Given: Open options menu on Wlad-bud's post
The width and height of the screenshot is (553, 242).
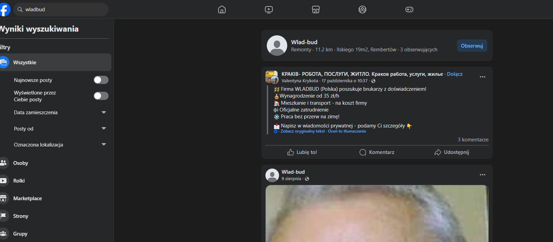Looking at the screenshot, I should tap(482, 175).
